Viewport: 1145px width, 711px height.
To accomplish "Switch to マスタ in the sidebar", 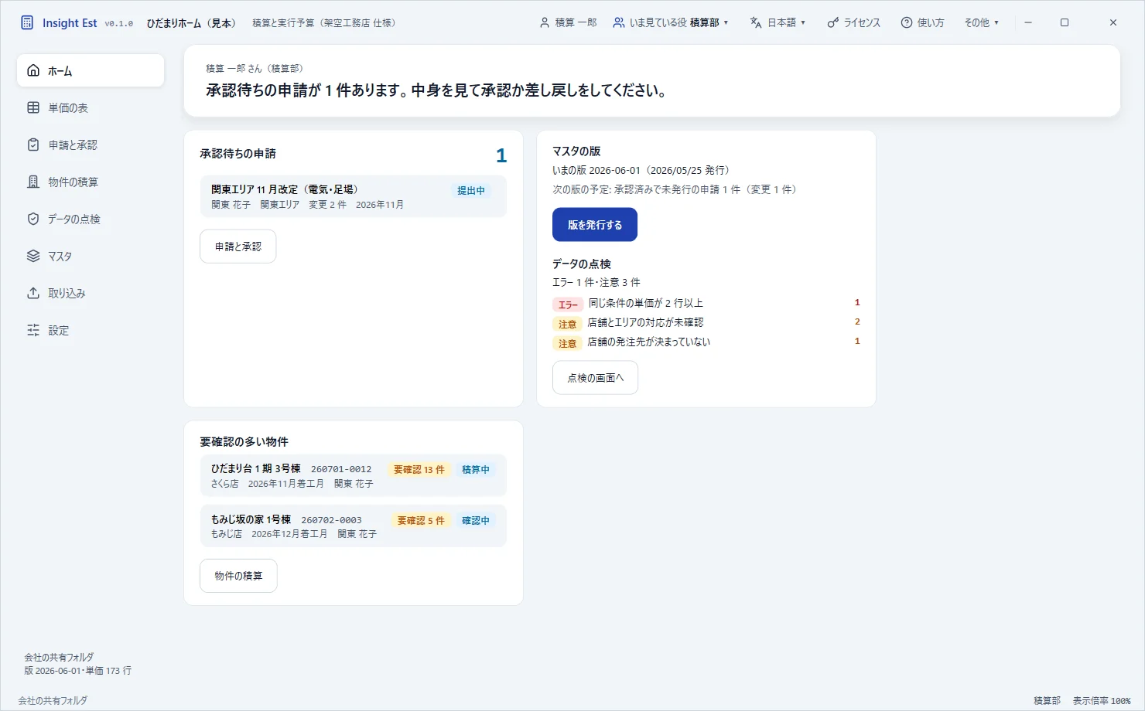I will click(x=91, y=256).
